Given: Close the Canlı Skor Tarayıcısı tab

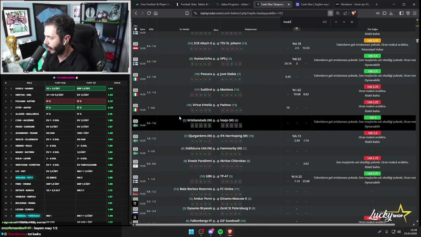Looking at the screenshot, I should 289,4.
